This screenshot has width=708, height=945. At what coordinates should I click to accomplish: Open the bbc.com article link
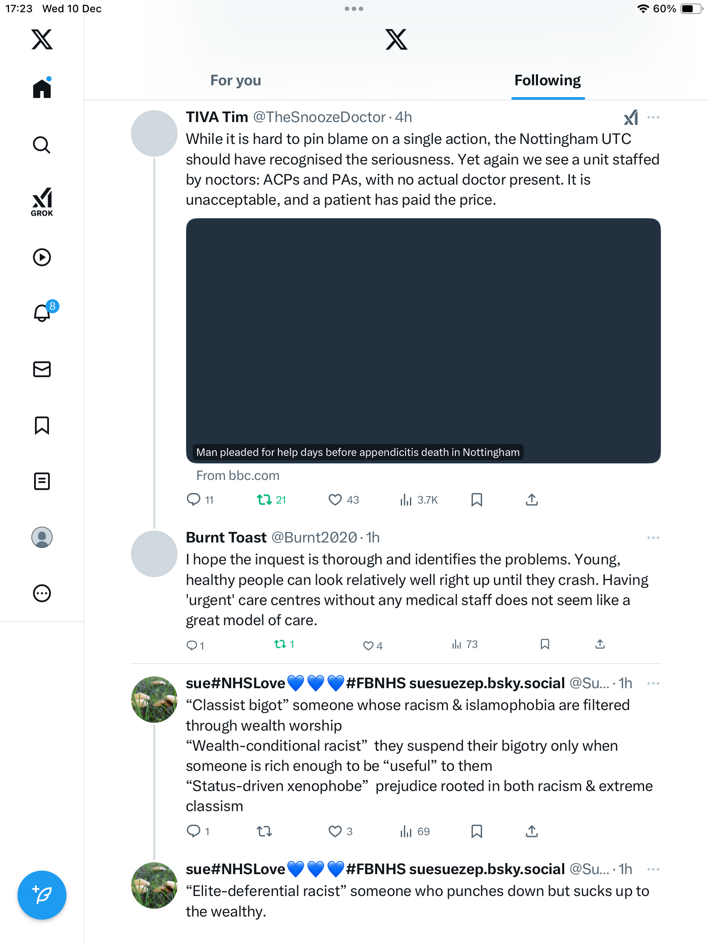pos(238,476)
